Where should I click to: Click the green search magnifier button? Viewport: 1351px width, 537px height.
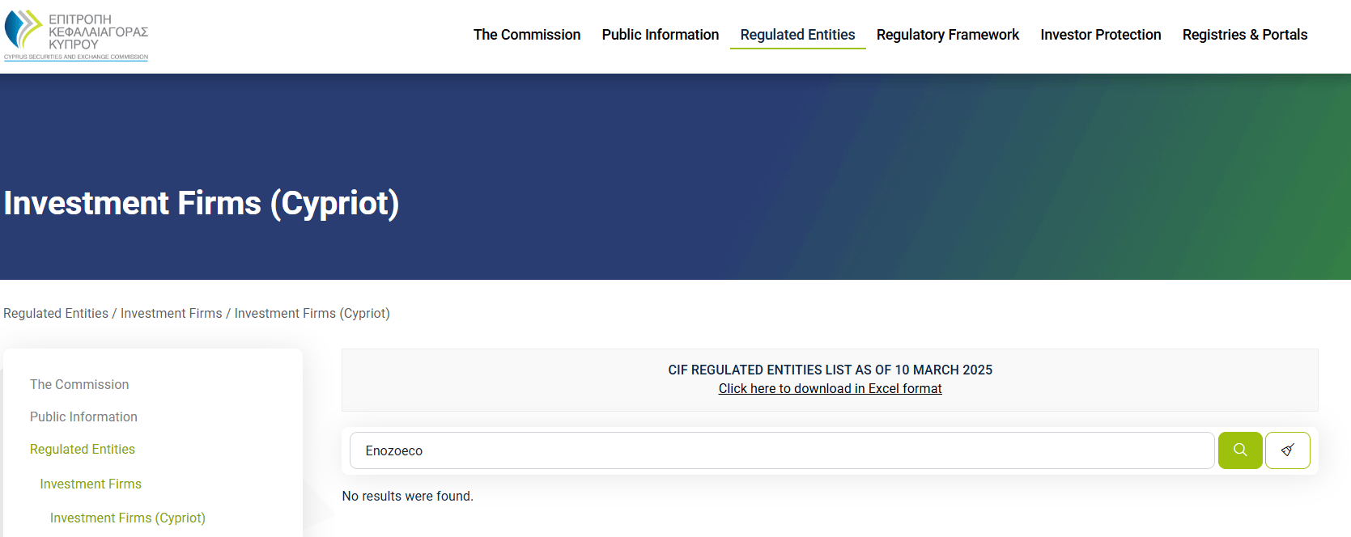tap(1240, 450)
